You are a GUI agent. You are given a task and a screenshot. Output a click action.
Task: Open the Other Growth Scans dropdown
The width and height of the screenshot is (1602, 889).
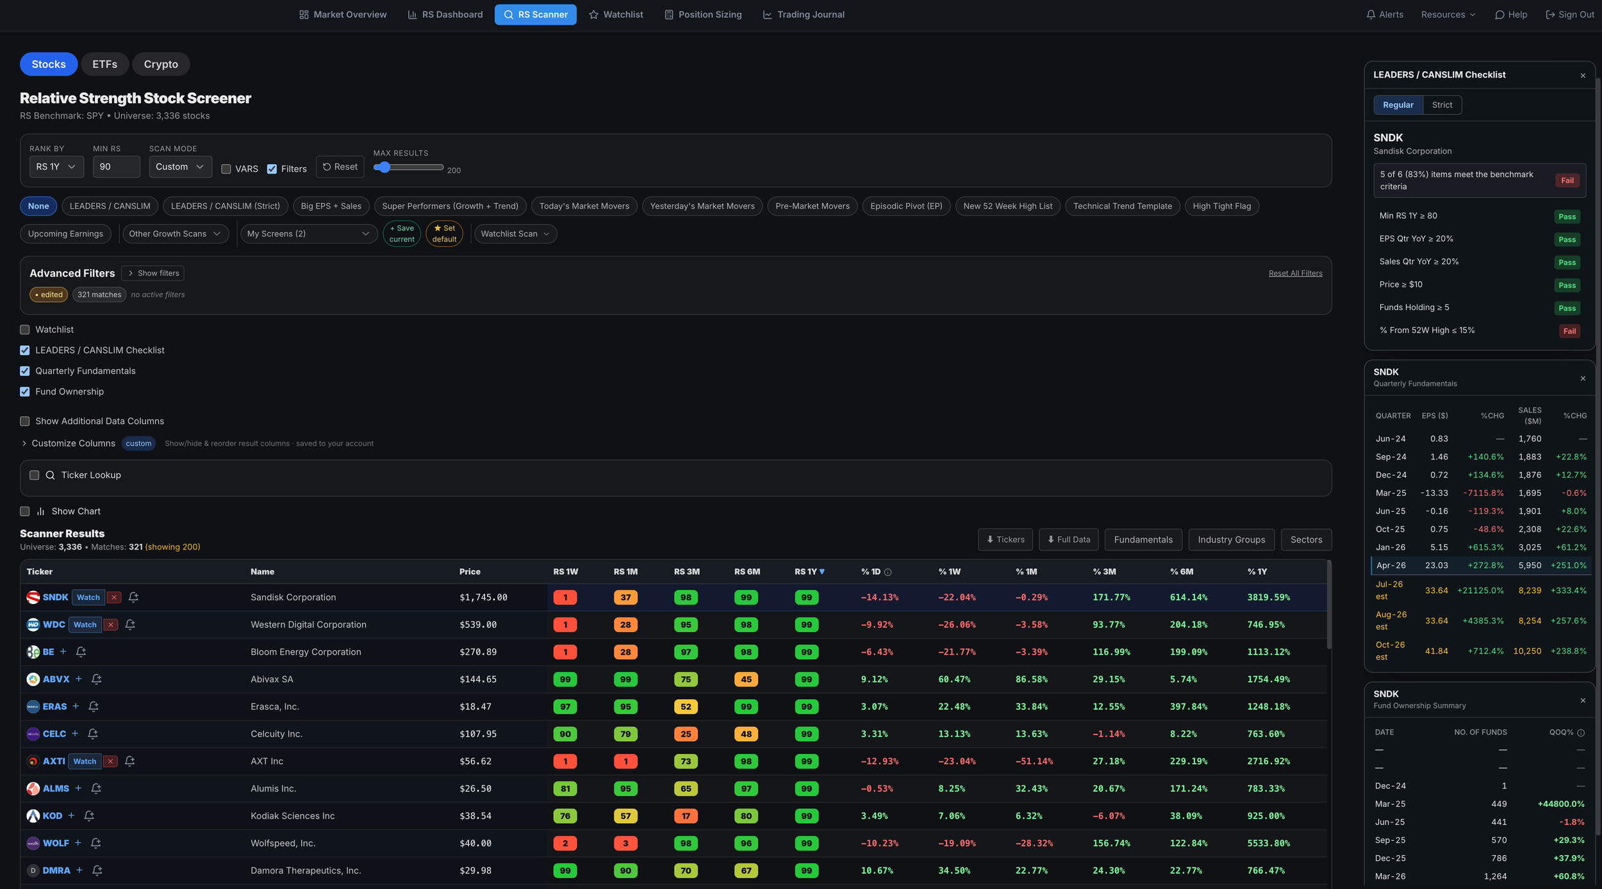pos(174,234)
